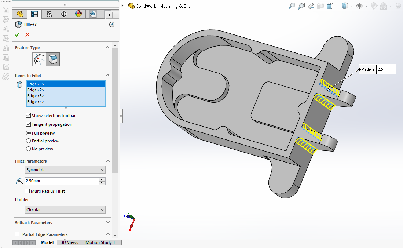Image resolution: width=403 pixels, height=248 pixels.
Task: Enable the Multi Radius Fillet checkbox
Action: (28, 191)
